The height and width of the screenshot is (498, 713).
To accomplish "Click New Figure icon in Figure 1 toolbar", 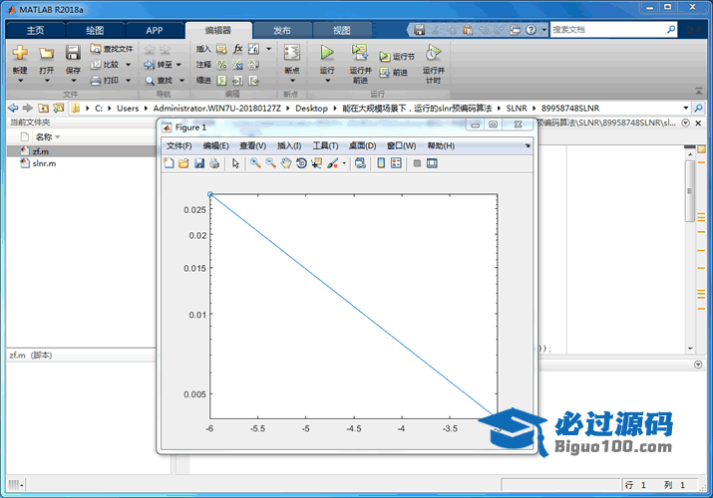I will [x=169, y=163].
